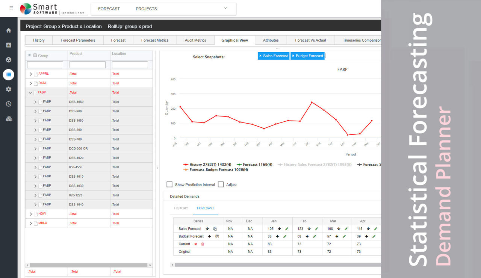Open the Home icon in left sidebar
The width and height of the screenshot is (481, 278).
point(9,30)
